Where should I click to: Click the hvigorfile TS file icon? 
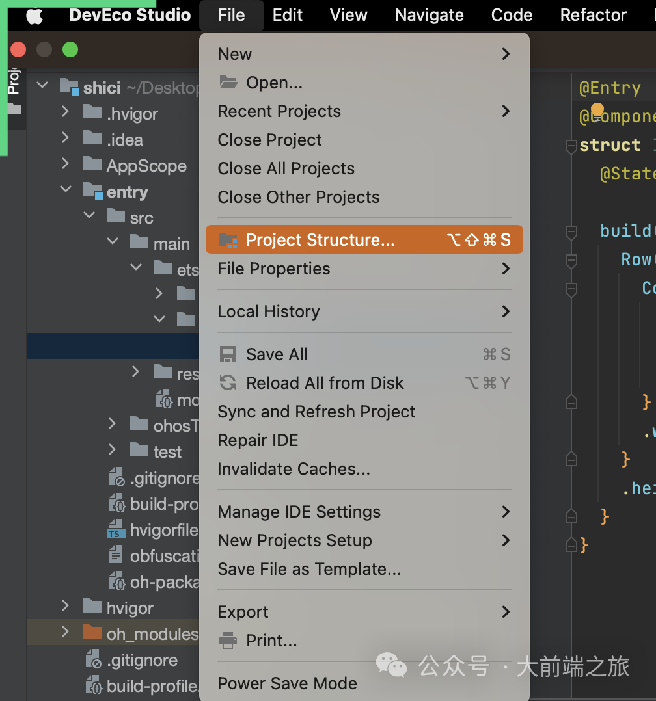click(116, 531)
